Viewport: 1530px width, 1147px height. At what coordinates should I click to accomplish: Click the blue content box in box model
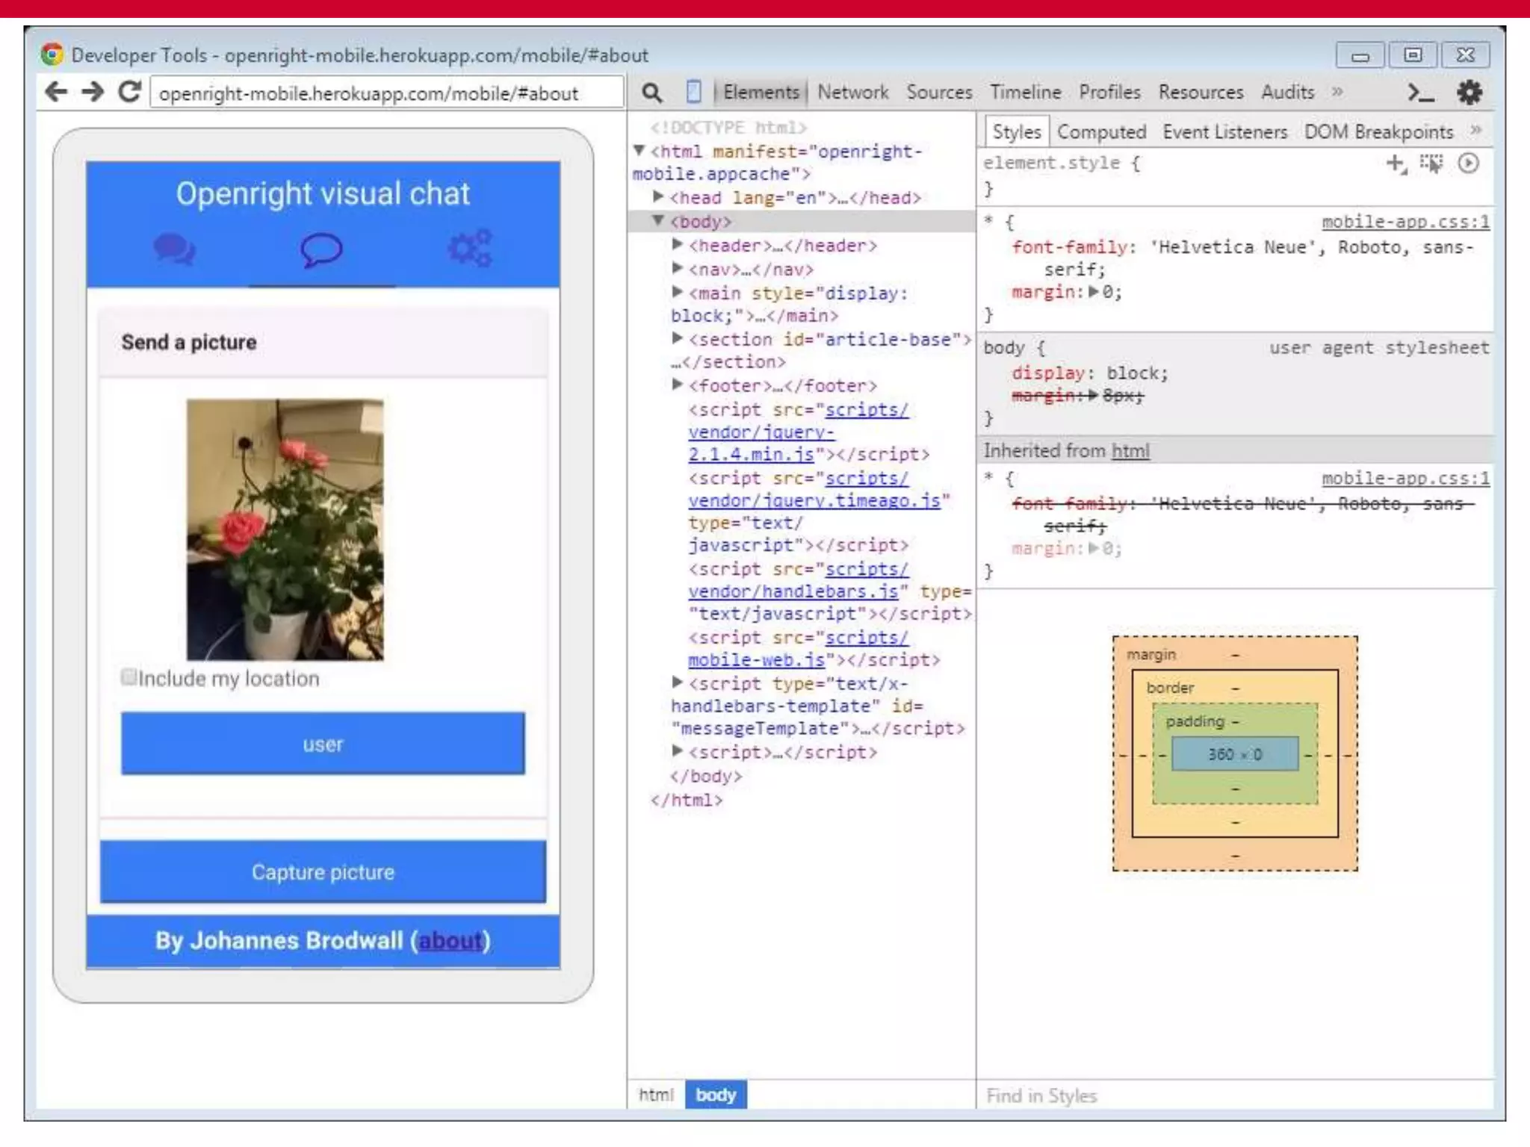(1234, 754)
